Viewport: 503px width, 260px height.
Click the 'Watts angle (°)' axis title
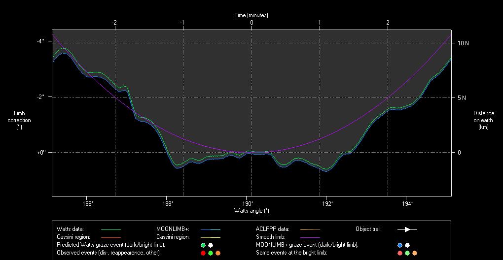(251, 211)
